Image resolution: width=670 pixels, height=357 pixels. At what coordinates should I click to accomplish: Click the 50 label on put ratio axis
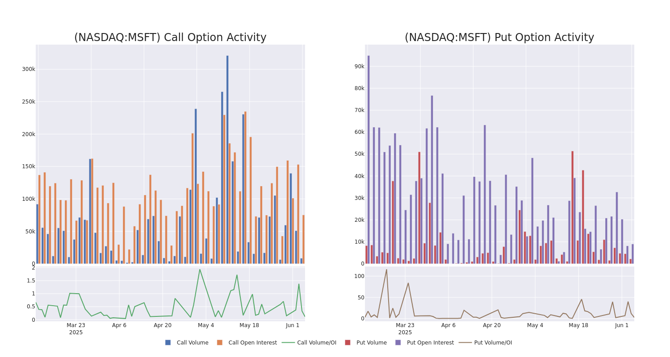[x=361, y=298]
